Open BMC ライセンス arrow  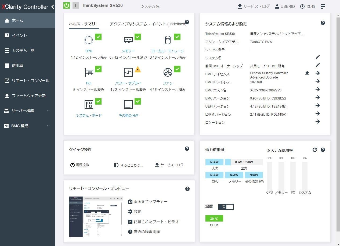tap(317, 73)
